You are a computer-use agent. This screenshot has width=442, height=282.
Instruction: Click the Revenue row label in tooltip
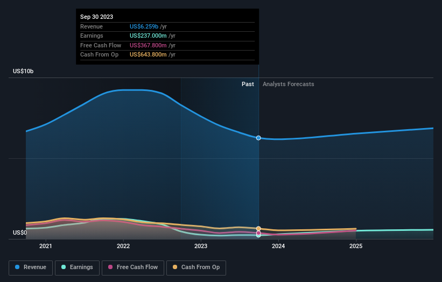tap(92, 26)
